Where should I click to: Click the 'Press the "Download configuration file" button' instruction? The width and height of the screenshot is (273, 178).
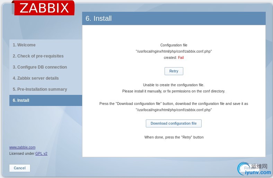click(x=174, y=104)
